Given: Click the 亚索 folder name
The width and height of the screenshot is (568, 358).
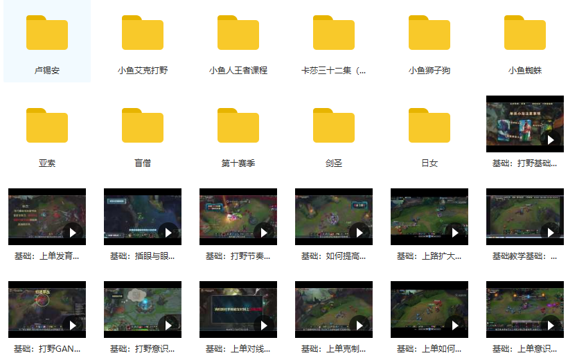Looking at the screenshot, I should (x=47, y=163).
